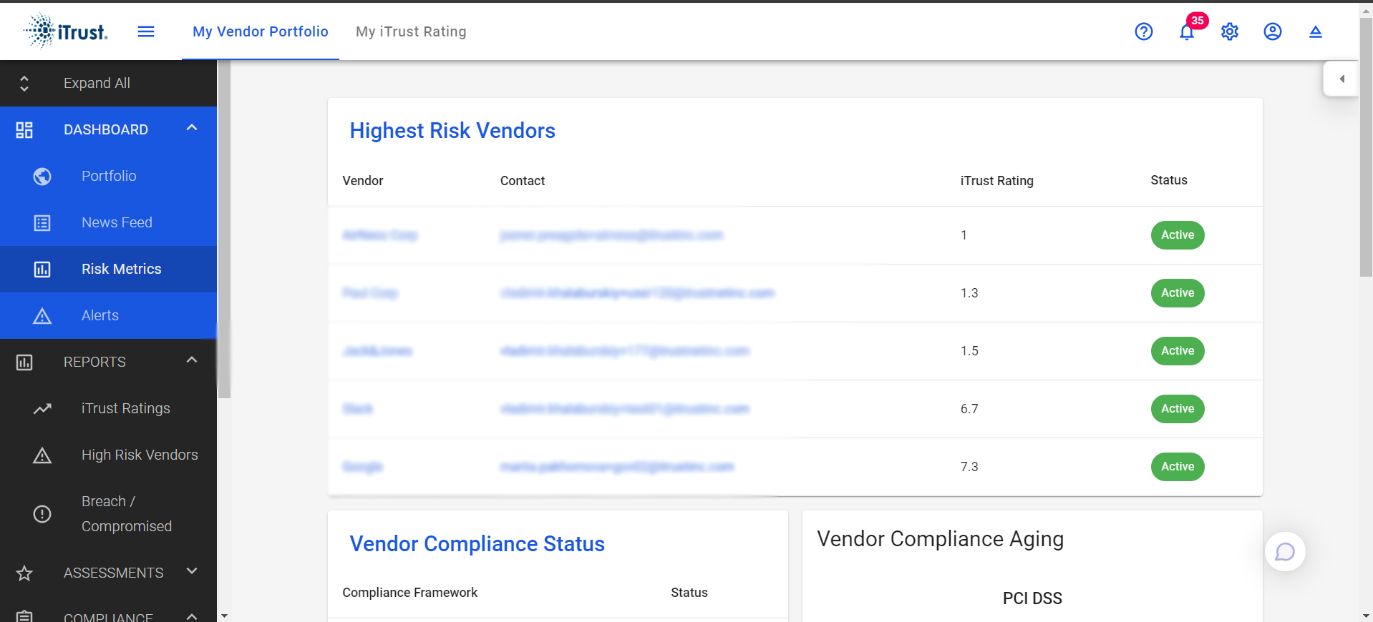Collapse the REPORTS section

(192, 361)
